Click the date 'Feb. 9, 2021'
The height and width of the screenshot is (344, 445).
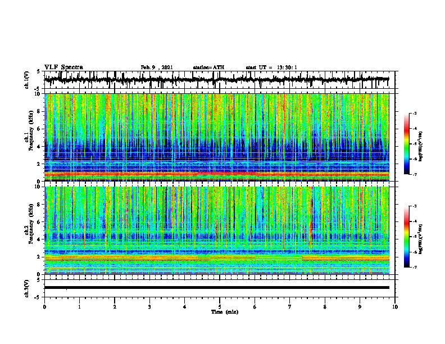[157, 67]
